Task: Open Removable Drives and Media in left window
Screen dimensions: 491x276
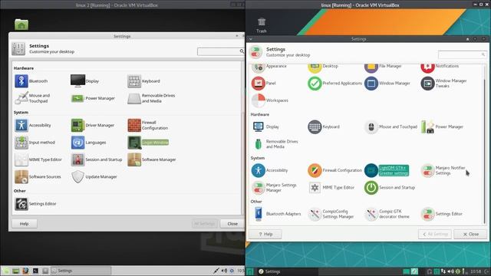Action: tap(152, 98)
